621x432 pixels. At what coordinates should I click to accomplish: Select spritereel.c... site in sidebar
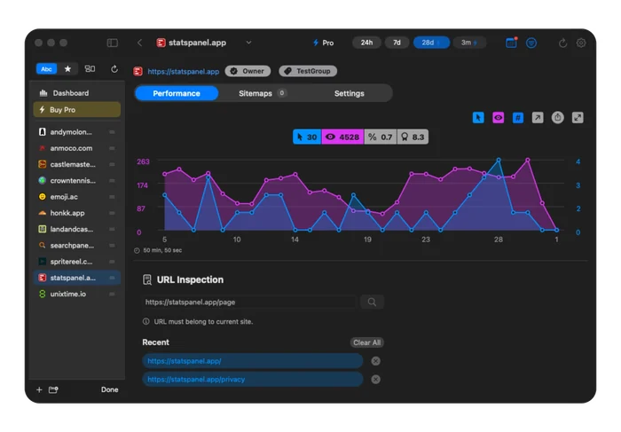pyautogui.click(x=77, y=262)
